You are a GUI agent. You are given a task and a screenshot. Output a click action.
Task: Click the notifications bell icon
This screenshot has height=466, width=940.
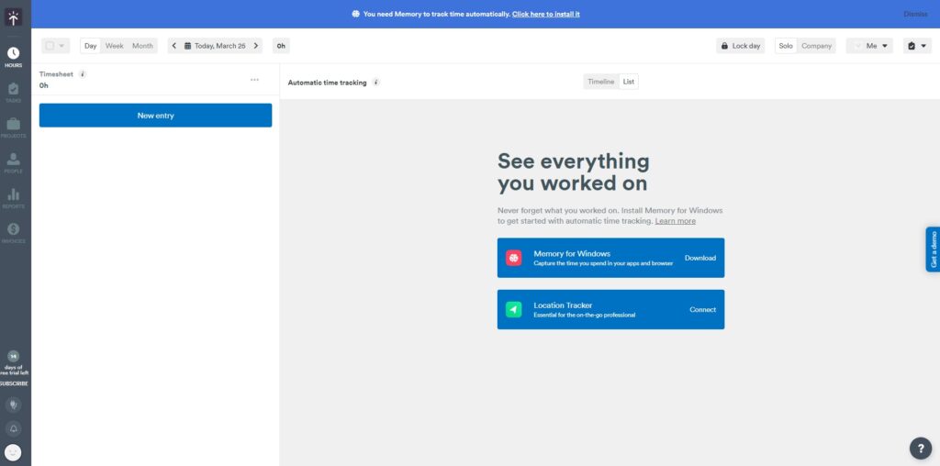(13, 428)
